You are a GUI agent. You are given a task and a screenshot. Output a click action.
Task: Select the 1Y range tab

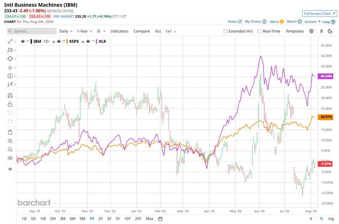[92, 219]
